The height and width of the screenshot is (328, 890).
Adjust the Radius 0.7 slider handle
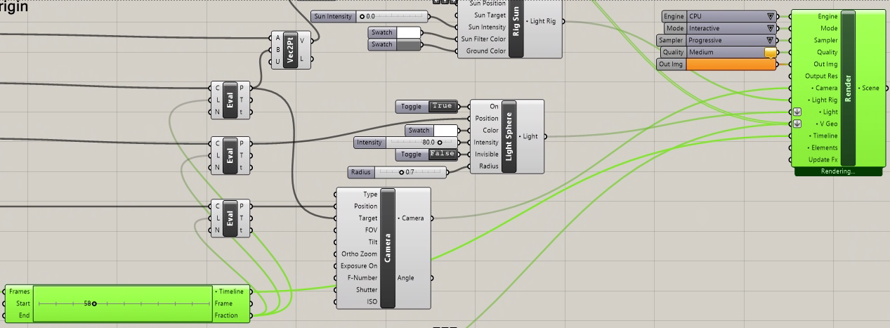pyautogui.click(x=402, y=172)
